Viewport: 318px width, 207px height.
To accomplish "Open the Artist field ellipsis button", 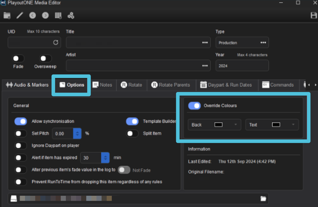I will point(205,66).
